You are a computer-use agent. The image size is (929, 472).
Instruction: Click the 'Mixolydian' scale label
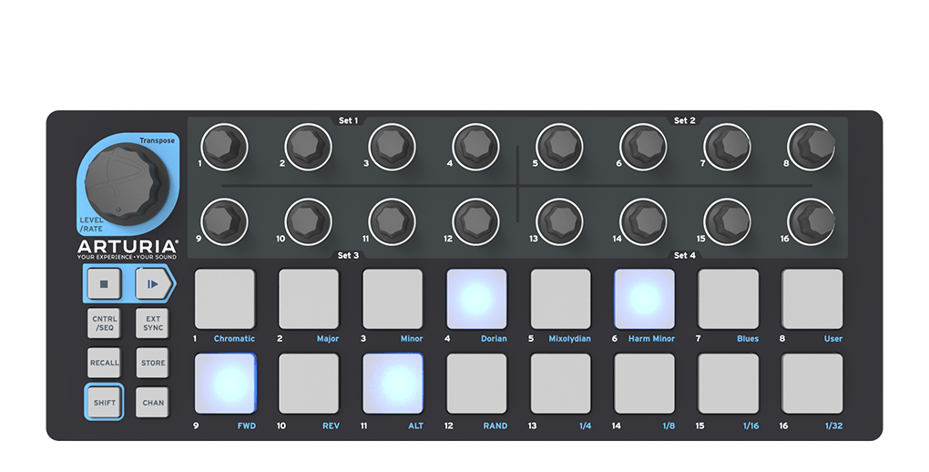click(569, 339)
